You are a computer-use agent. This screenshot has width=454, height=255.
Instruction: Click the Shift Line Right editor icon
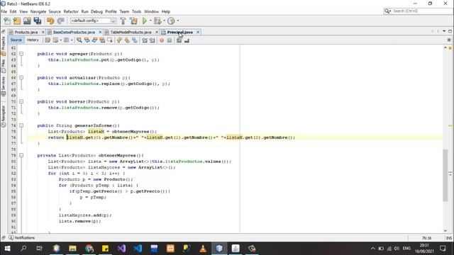tap(152, 40)
